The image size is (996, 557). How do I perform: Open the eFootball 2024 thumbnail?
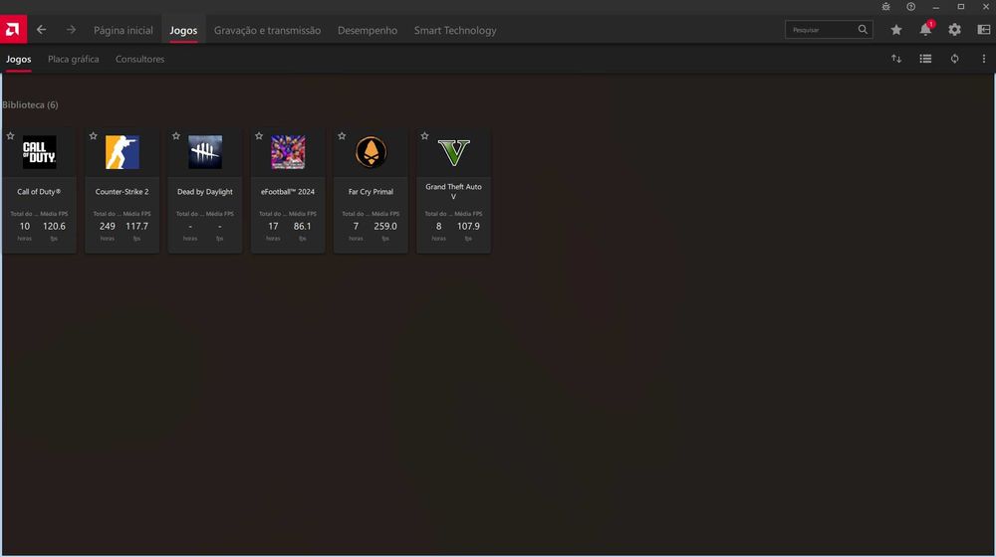click(288, 152)
